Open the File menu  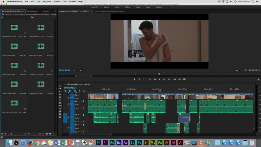pos(27,2)
